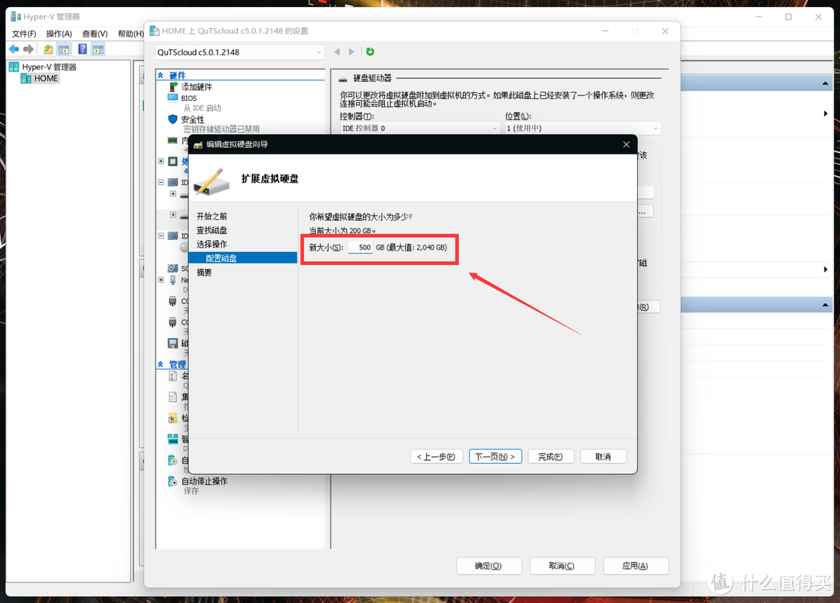Select wizard step 开始之前

212,216
